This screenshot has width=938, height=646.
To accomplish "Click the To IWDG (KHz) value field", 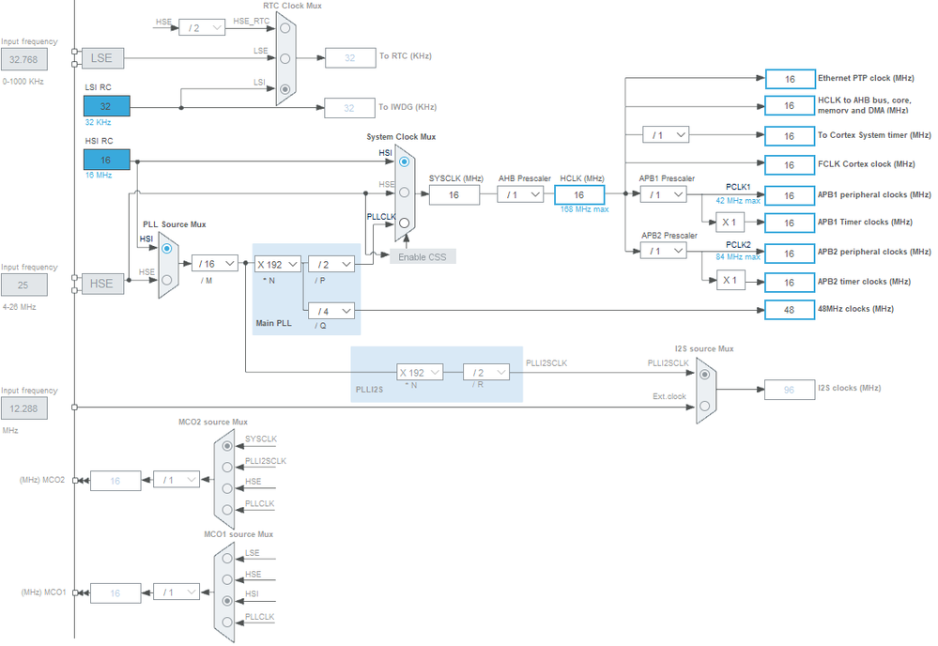I will pyautogui.click(x=349, y=108).
